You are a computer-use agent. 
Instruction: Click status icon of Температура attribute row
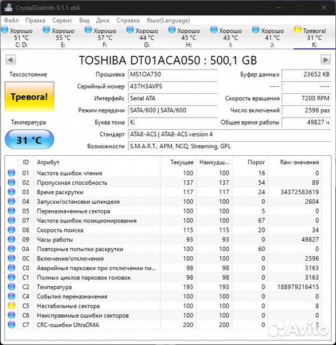coord(11,287)
